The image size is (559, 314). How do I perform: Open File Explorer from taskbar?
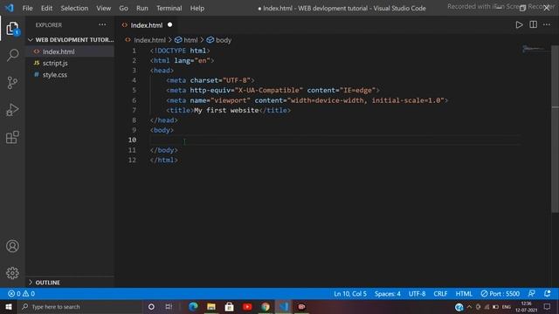click(211, 306)
